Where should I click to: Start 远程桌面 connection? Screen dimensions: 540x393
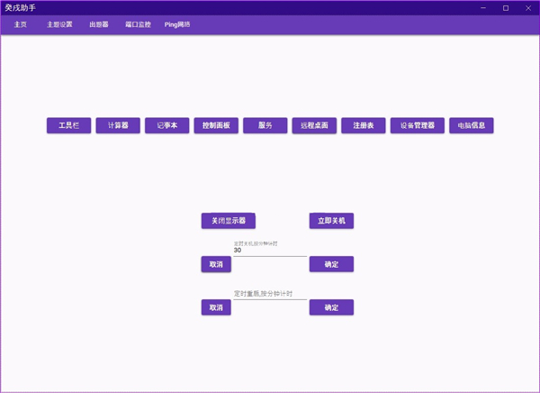314,125
